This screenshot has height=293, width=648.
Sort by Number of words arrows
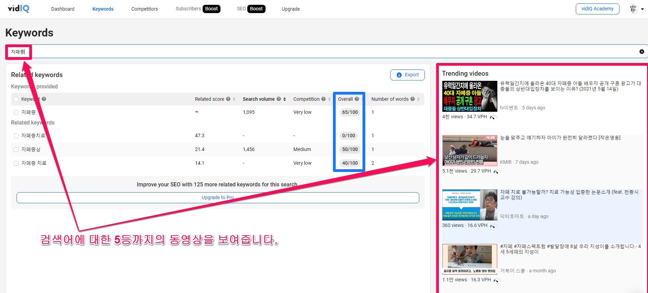tap(419, 99)
